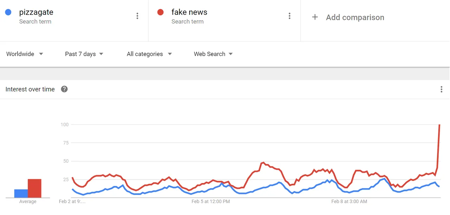Click the plus icon beside Add comparison
Image resolution: width=450 pixels, height=215 pixels.
pyautogui.click(x=315, y=17)
